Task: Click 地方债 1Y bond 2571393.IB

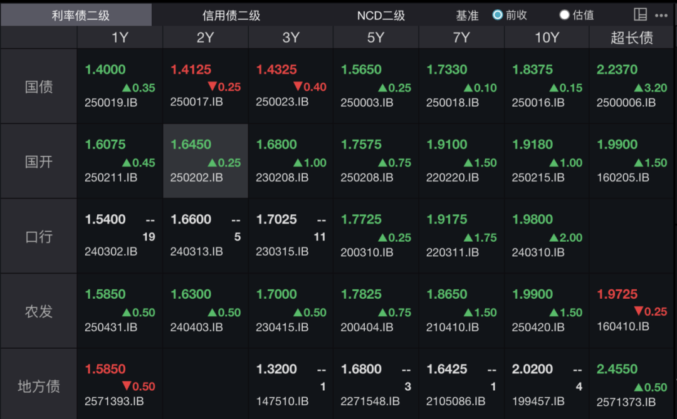Action: click(120, 385)
